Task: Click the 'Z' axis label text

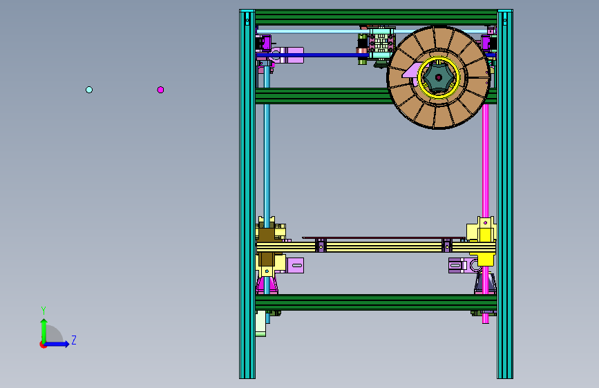Action: [74, 340]
